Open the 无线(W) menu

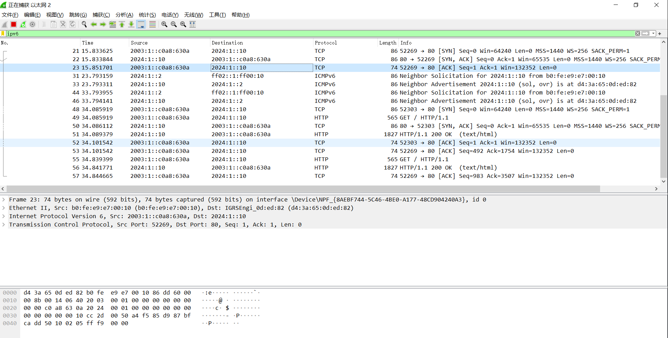click(194, 15)
